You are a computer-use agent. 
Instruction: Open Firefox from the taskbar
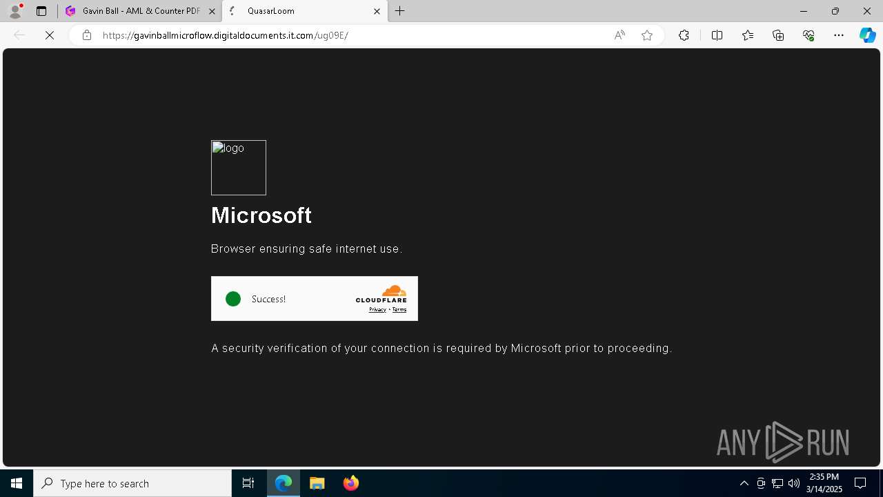351,483
